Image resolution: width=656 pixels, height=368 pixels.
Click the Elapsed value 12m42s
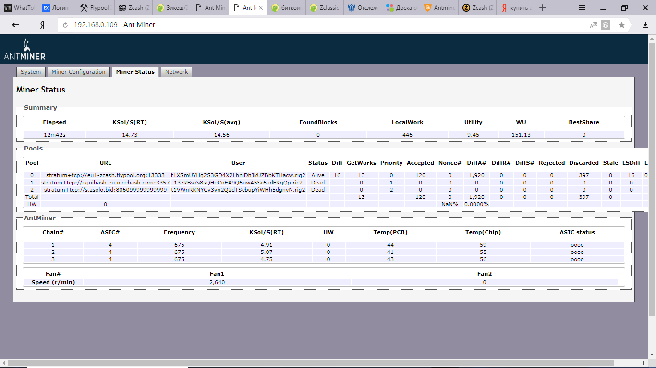pos(55,135)
